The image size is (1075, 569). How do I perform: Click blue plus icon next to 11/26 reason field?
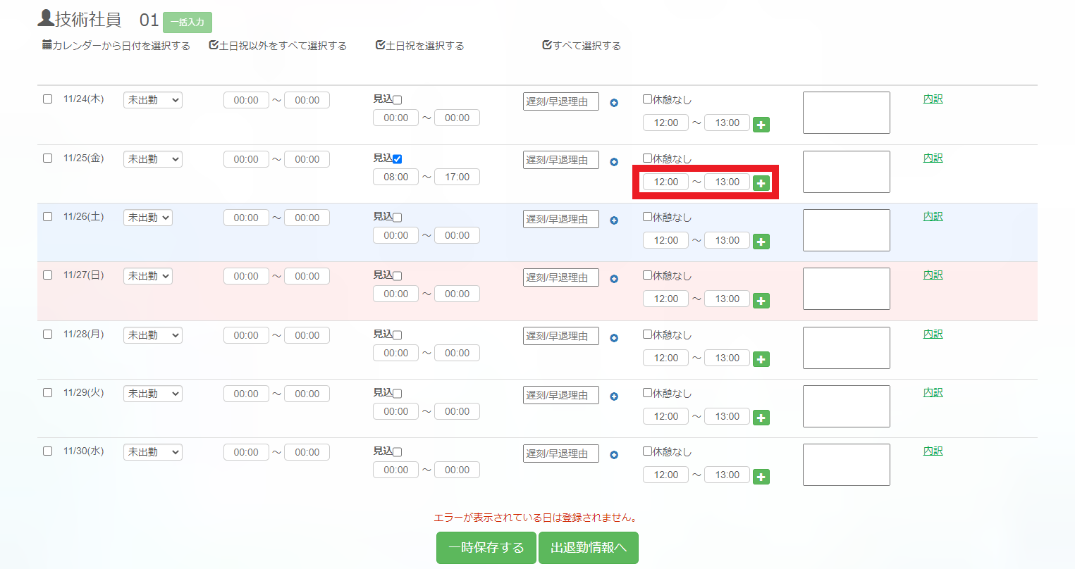tap(614, 220)
